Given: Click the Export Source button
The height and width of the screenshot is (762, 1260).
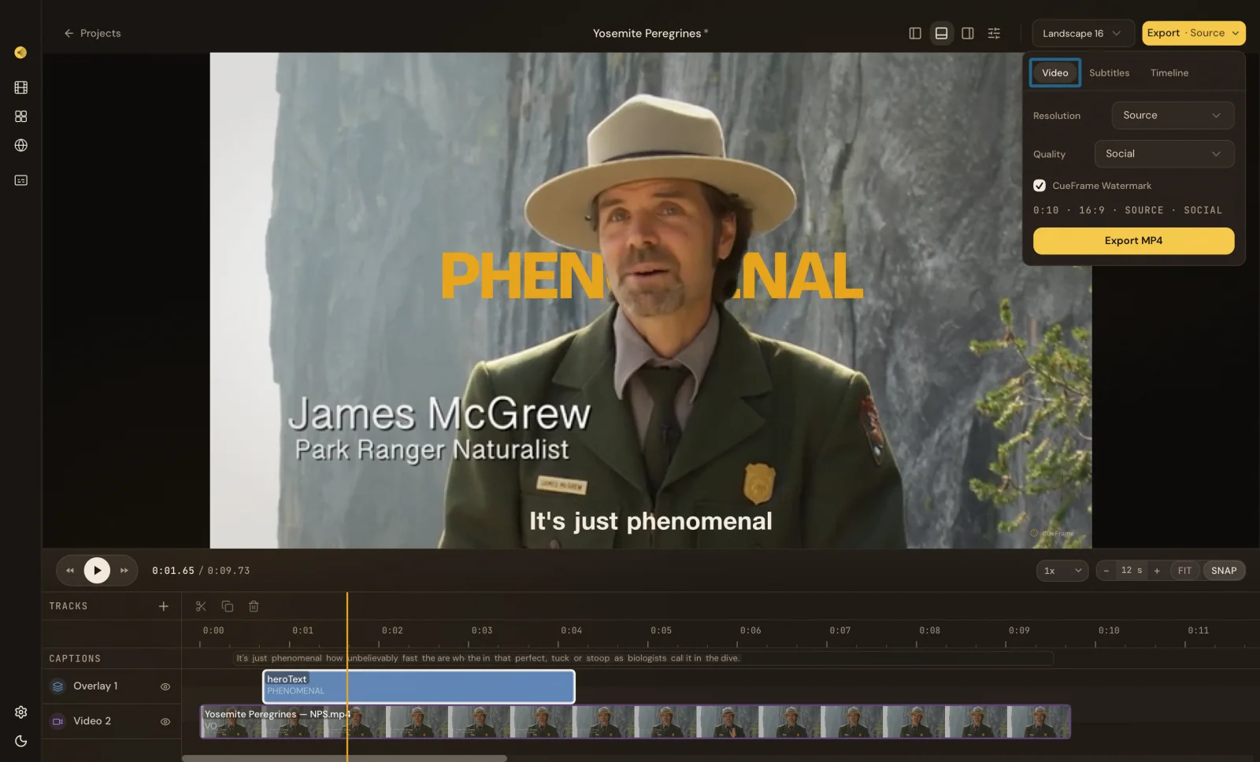Looking at the screenshot, I should click(1193, 33).
